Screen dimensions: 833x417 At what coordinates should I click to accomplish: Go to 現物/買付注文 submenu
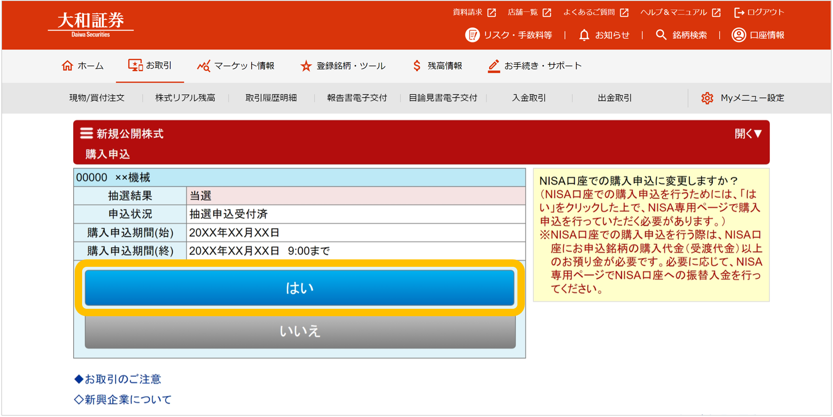[x=97, y=98]
